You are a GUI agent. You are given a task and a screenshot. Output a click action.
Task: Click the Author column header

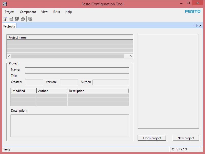coord(52,91)
